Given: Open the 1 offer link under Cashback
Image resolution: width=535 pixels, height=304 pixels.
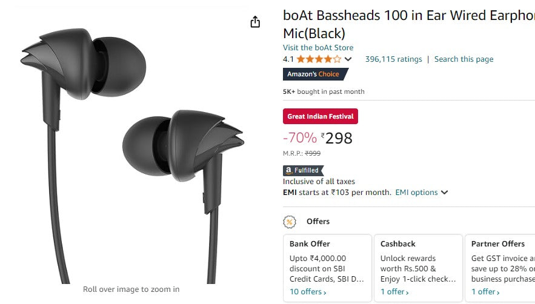Looking at the screenshot, I should pyautogui.click(x=394, y=292).
